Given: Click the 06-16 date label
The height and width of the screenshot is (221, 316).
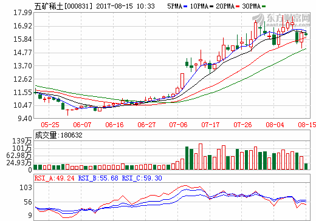Looking at the screenshot, I should [114, 125].
